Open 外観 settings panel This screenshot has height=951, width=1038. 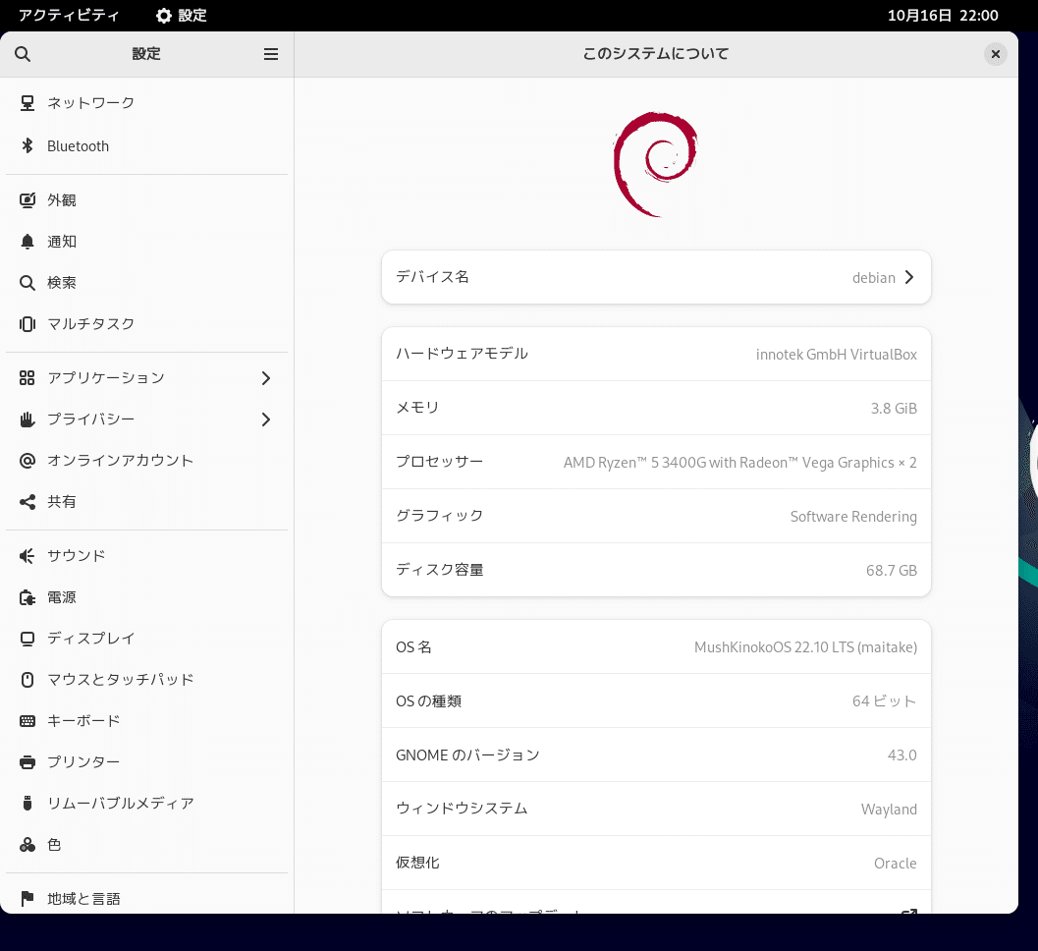click(x=147, y=200)
